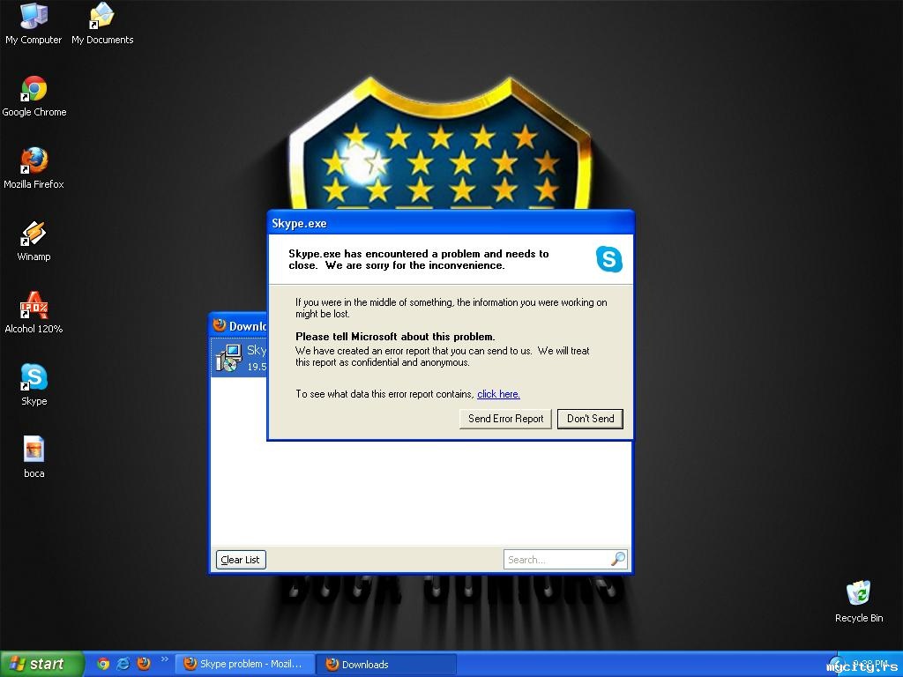
Task: Select Skype installer item in Downloads list
Action: click(240, 358)
